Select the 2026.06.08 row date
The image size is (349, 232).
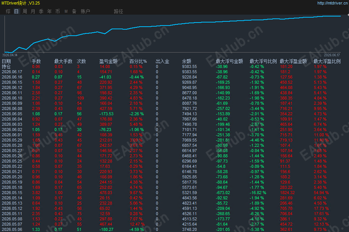12,108
